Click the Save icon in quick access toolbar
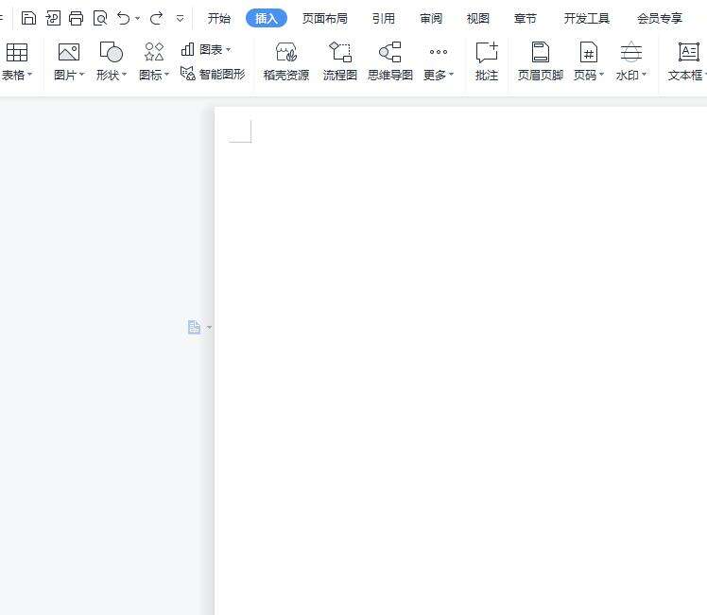 pos(29,19)
